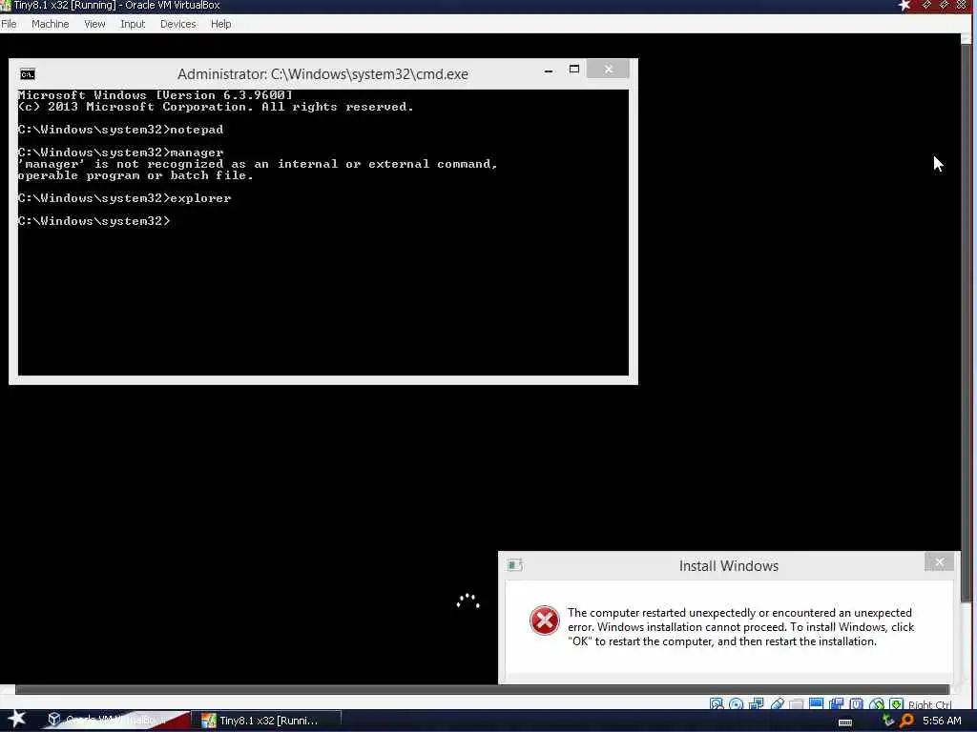Click the vertical scrollbar of VM view

coord(966,322)
